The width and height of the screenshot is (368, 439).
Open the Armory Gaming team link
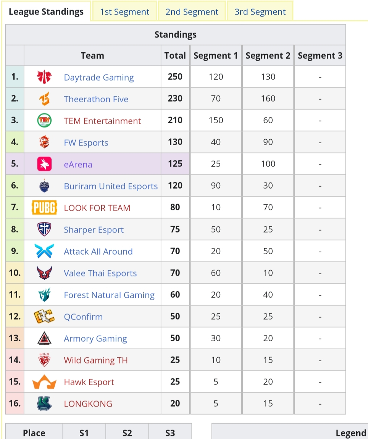pos(95,339)
